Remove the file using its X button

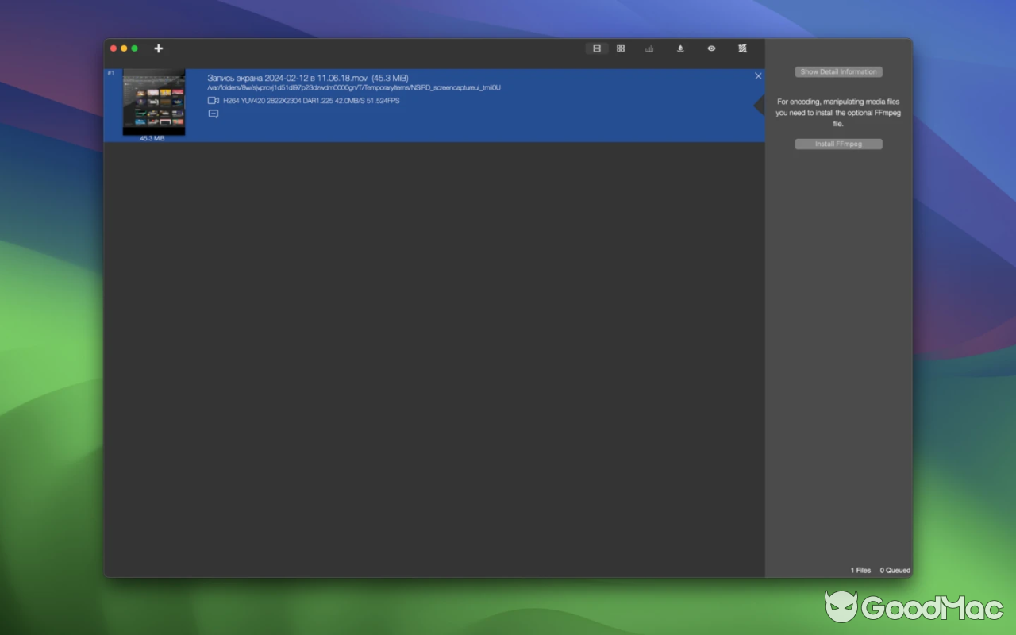coord(758,75)
